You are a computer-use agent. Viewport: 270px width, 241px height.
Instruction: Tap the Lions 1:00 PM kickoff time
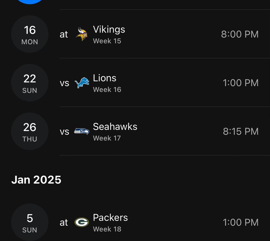[241, 83]
